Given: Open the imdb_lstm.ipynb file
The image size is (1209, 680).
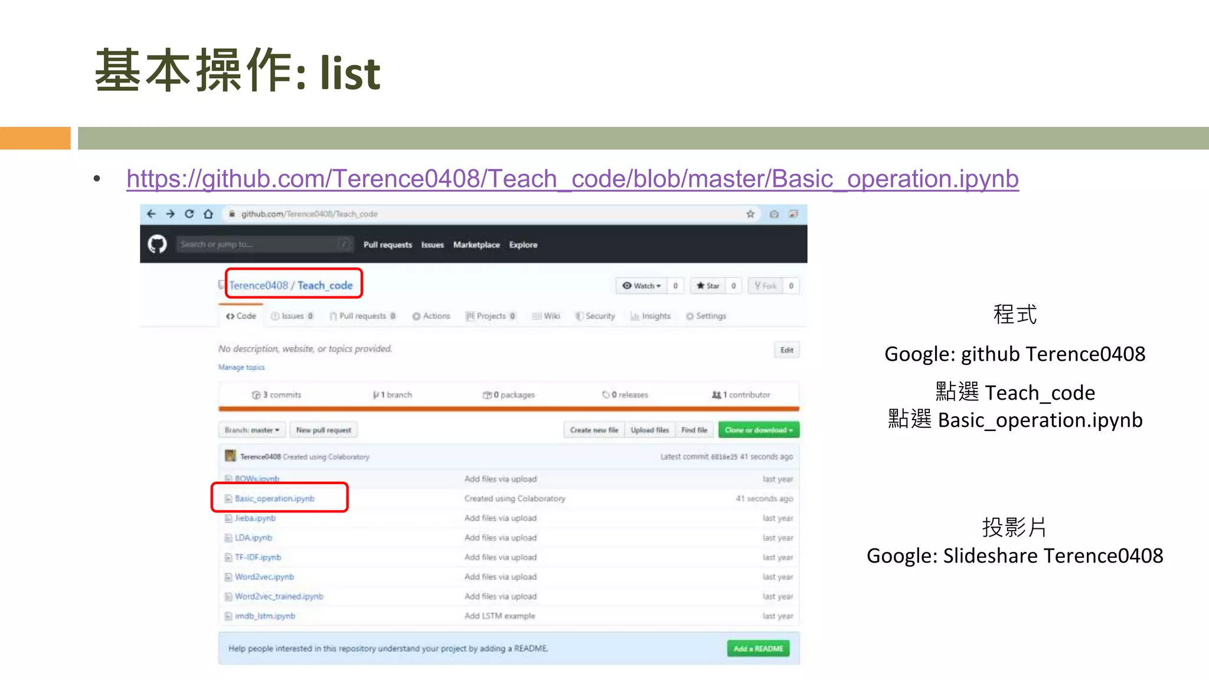Looking at the screenshot, I should 265,616.
